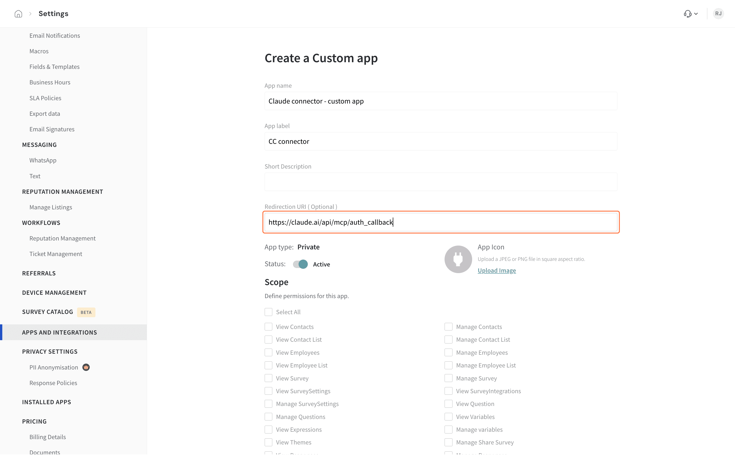Check the View Themes checkbox
Image resolution: width=735 pixels, height=459 pixels.
268,442
